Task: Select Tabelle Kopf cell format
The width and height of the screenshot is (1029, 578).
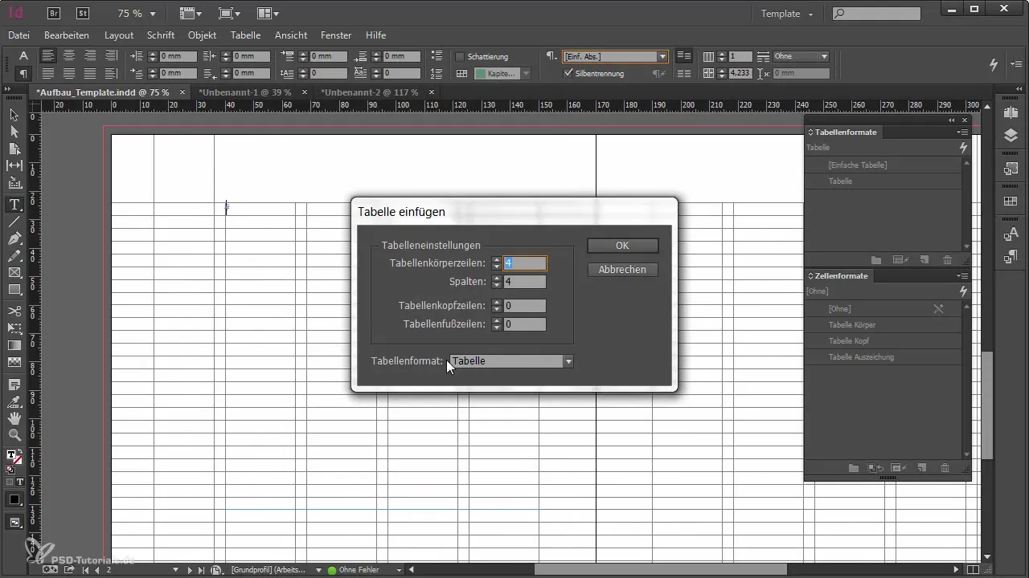Action: click(883, 340)
